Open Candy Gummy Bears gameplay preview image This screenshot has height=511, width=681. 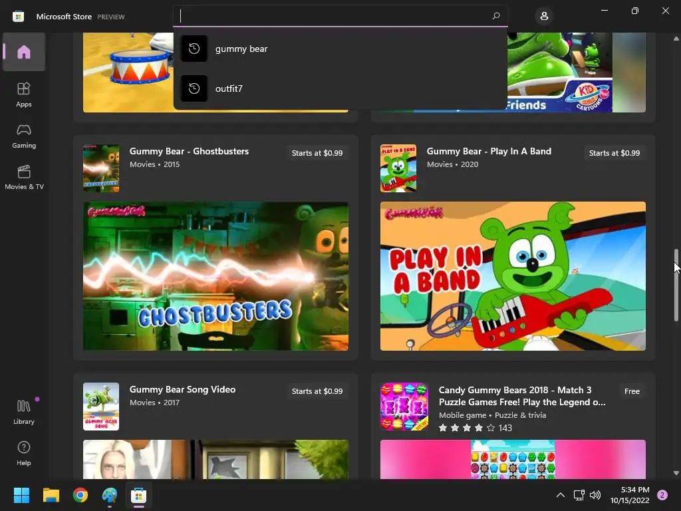pyautogui.click(x=513, y=459)
